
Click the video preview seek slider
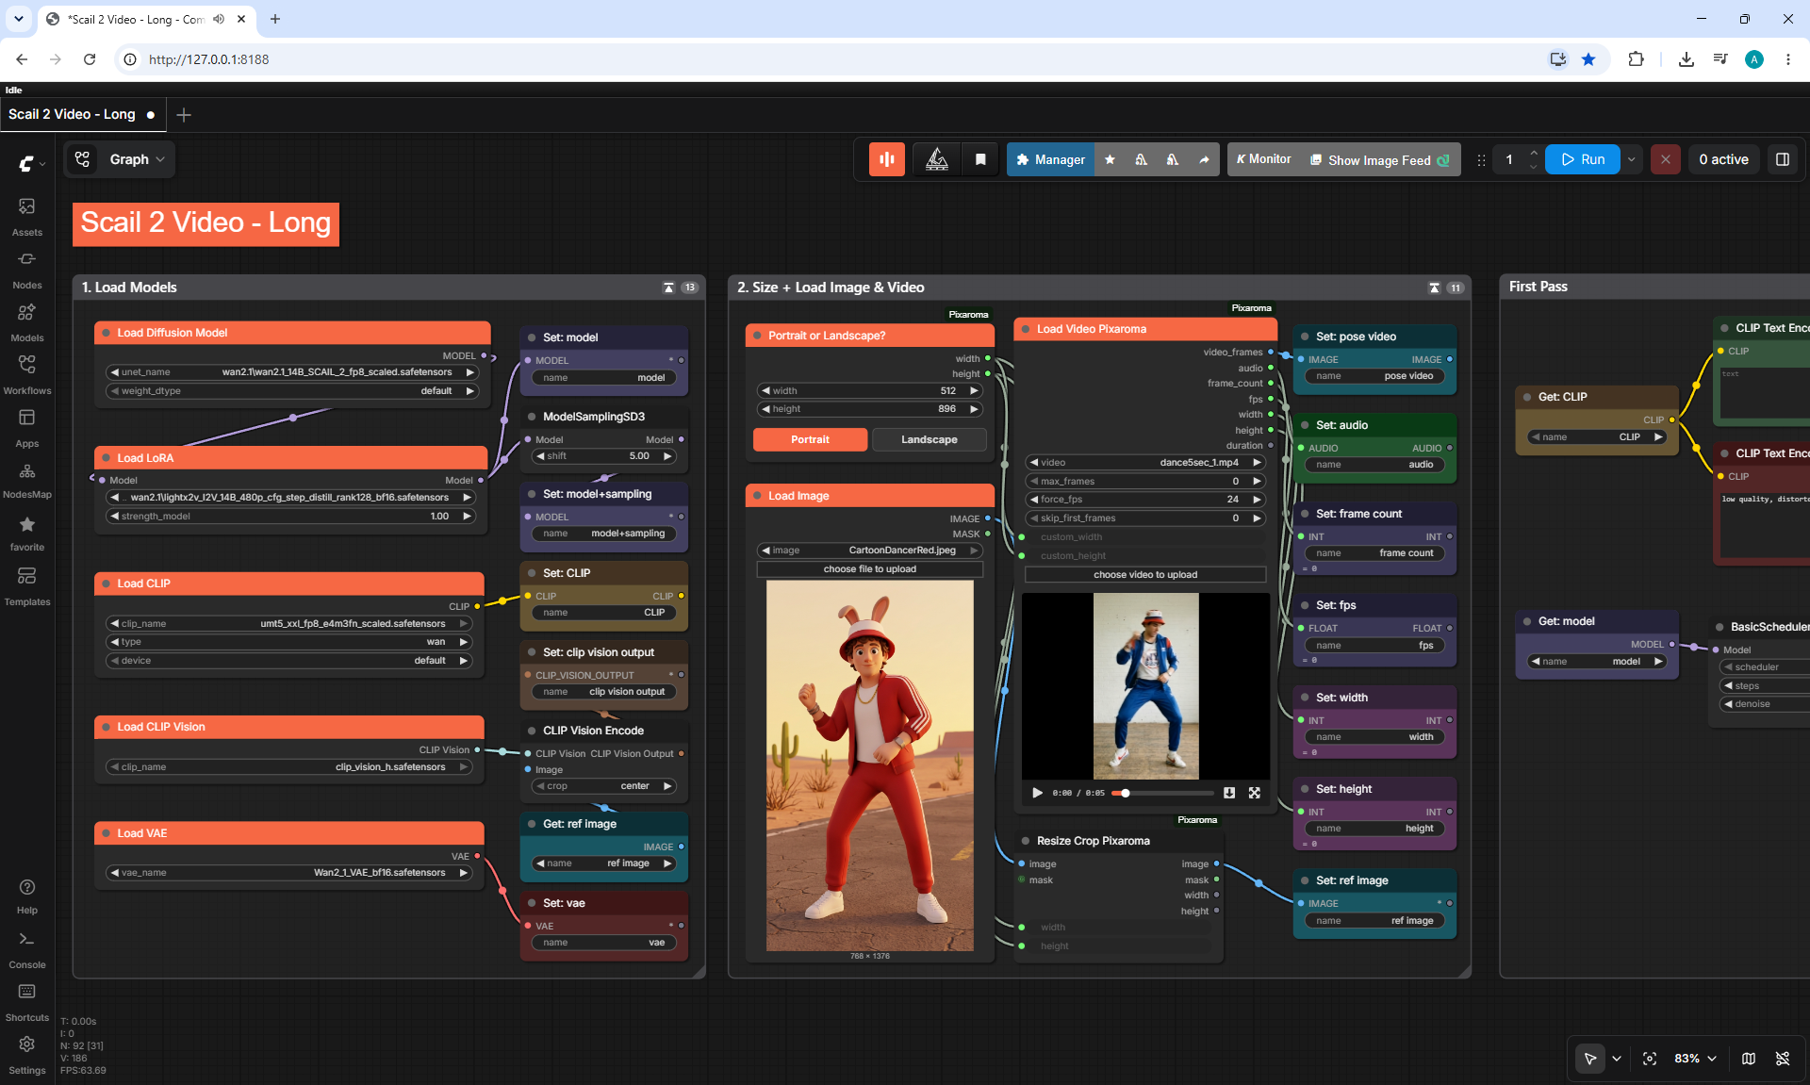(x=1161, y=794)
